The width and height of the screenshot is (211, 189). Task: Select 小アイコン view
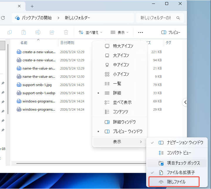click(119, 74)
